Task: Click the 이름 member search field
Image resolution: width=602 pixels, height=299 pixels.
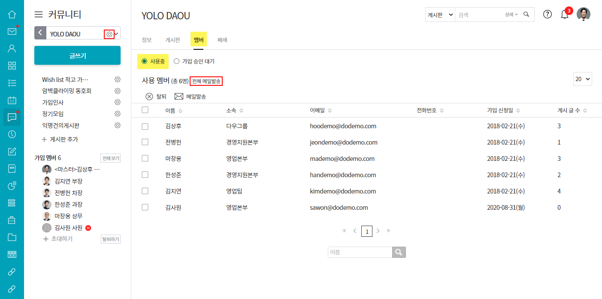Action: pyautogui.click(x=360, y=252)
